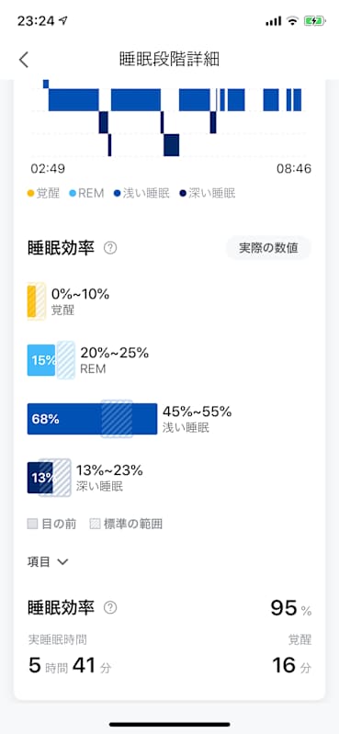Tap the cellular signal bars icon
The width and height of the screenshot is (339, 734).
pos(273,21)
